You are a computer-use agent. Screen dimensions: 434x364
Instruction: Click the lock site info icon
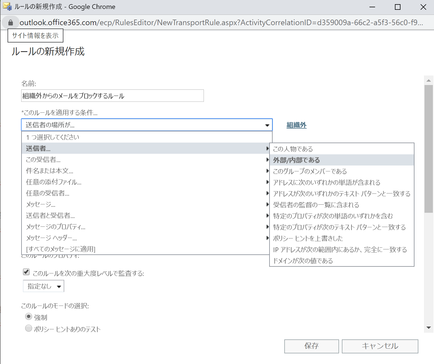pos(11,22)
